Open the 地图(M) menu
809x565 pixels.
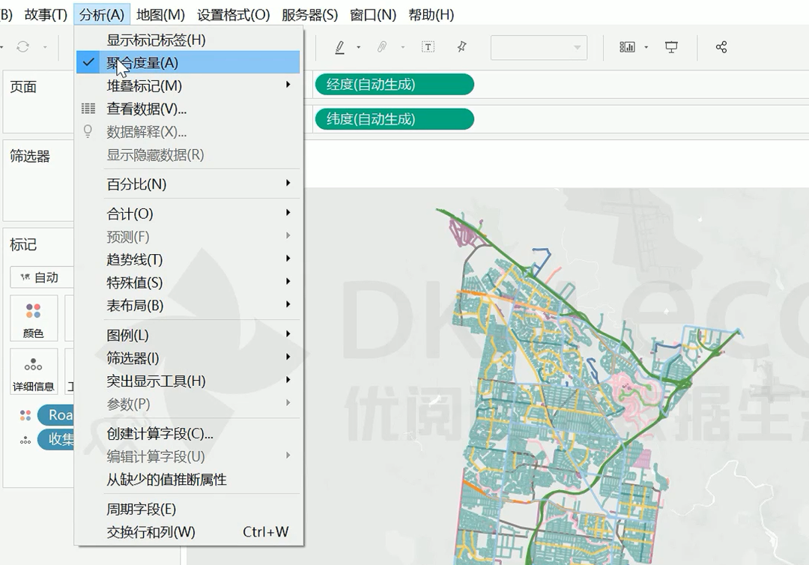[160, 14]
